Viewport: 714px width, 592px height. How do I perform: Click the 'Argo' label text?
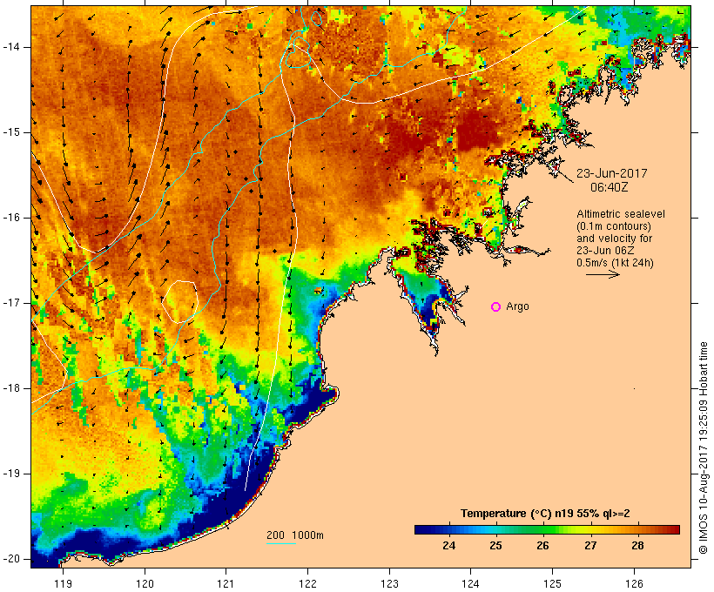coord(518,306)
